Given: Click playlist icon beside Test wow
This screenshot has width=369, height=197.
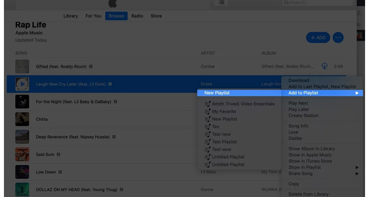Looking at the screenshot, I should tap(208, 149).
